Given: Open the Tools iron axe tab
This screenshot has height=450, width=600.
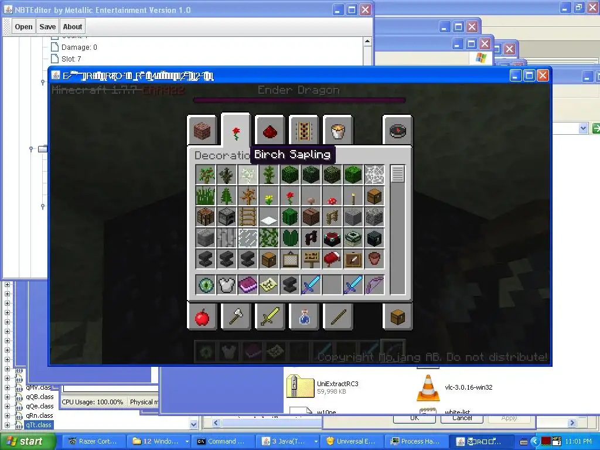Looking at the screenshot, I should pyautogui.click(x=236, y=316).
